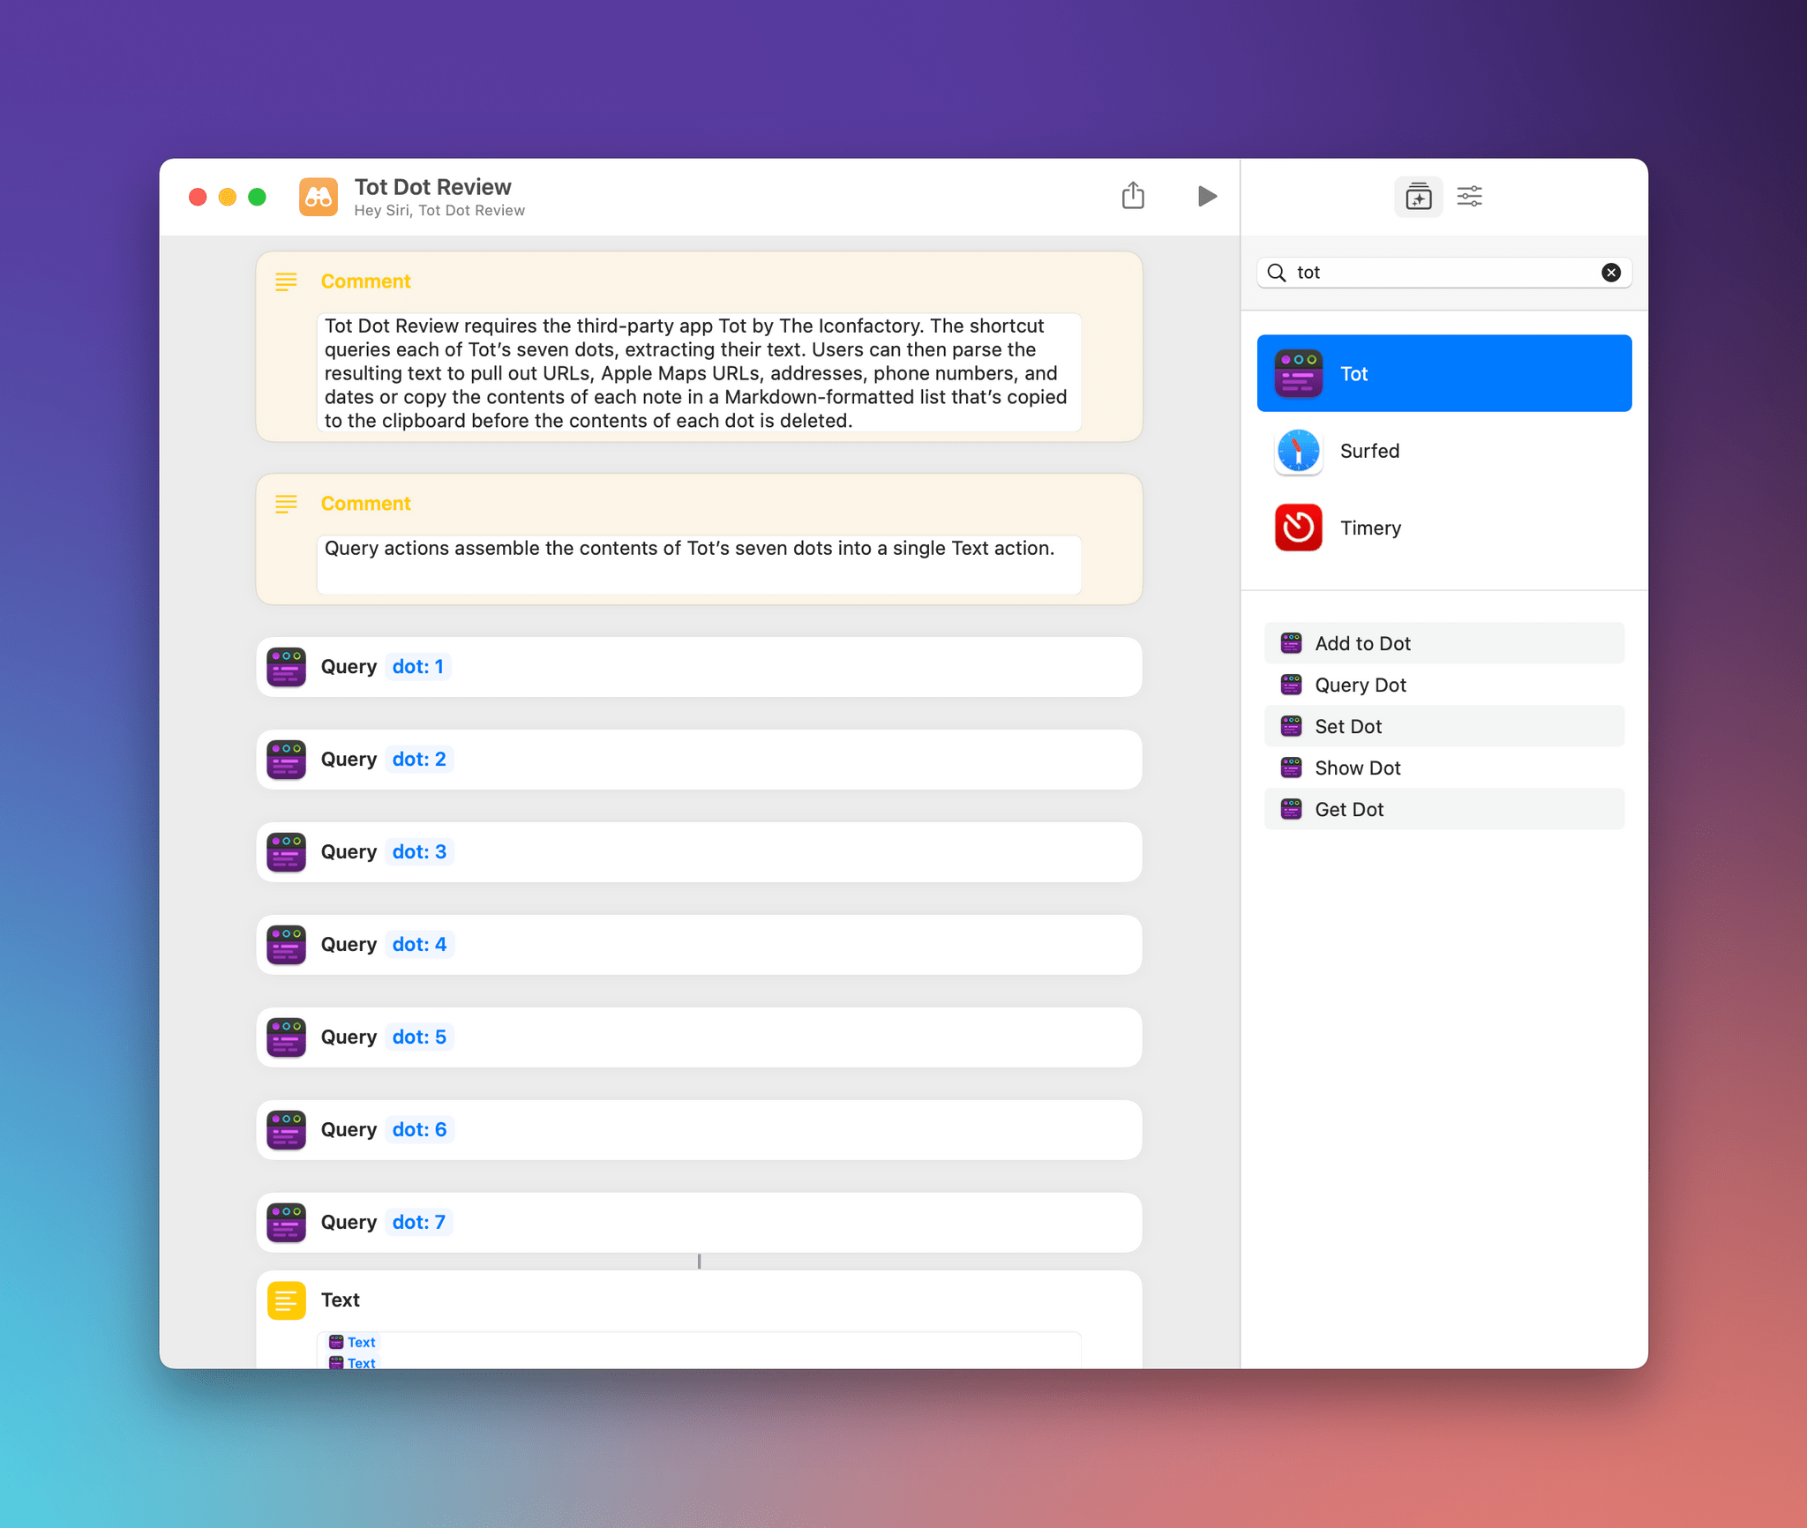
Task: Clear the search field text
Action: 1611,273
